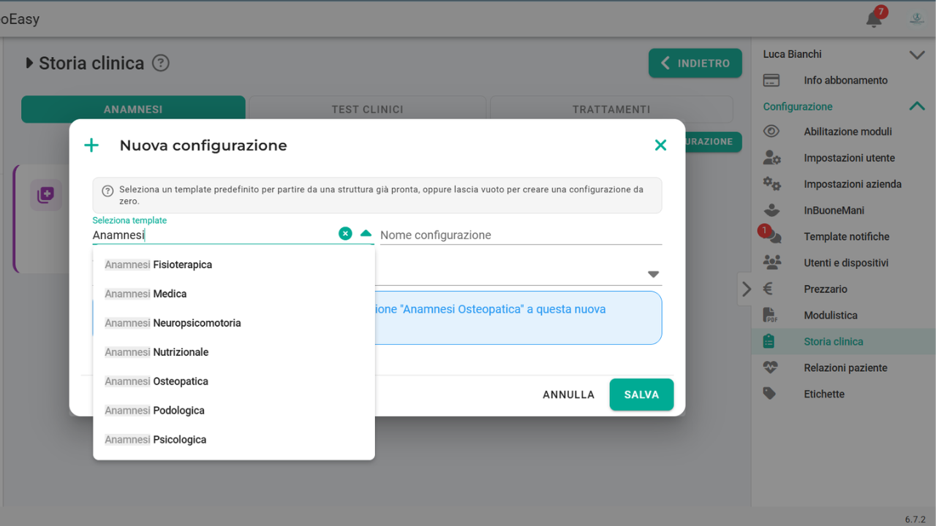Switch to the Test clinici tab
936x526 pixels.
point(367,110)
